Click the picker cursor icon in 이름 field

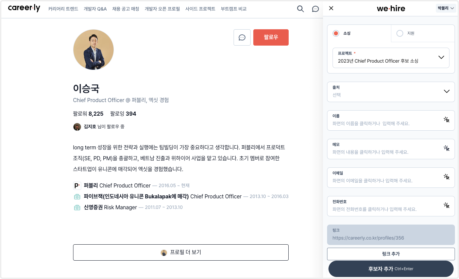447,120
